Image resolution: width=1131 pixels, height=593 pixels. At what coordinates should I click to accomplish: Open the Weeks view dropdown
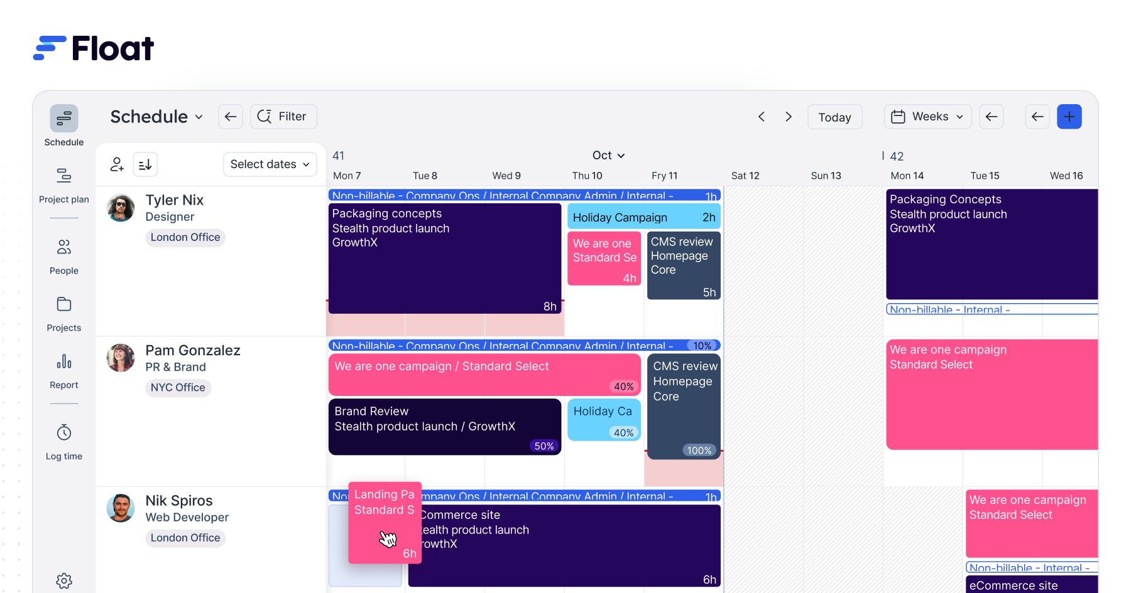click(927, 117)
